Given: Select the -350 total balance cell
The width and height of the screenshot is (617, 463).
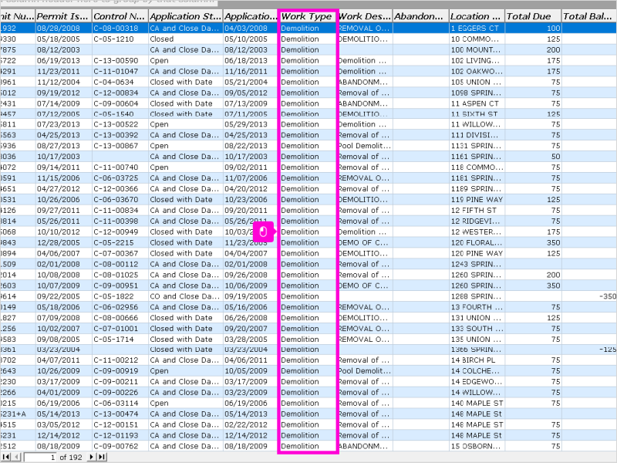Looking at the screenshot, I should point(589,296).
